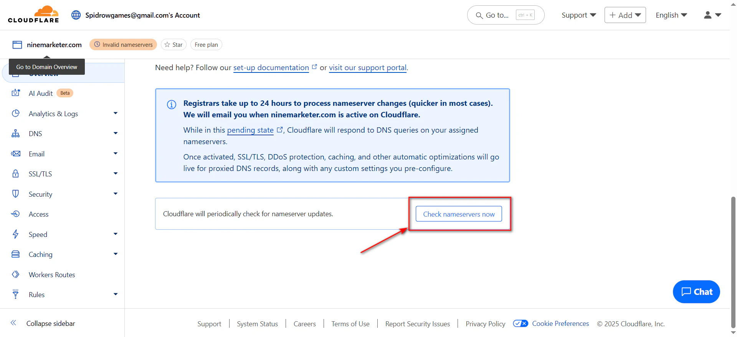Click footer Support link
The image size is (737, 337).
click(x=209, y=324)
